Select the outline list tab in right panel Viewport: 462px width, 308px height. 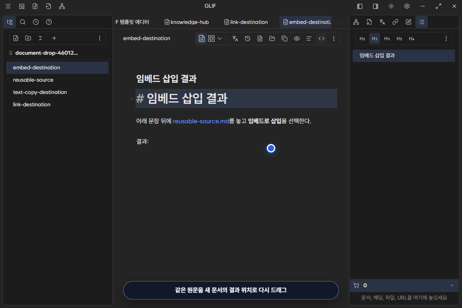tap(422, 22)
